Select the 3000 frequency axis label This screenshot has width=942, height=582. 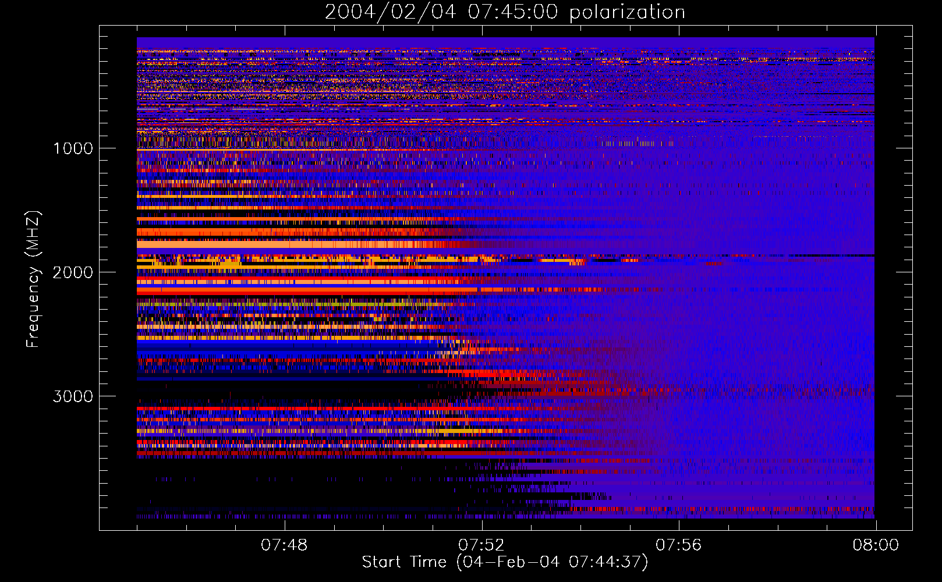pyautogui.click(x=73, y=396)
